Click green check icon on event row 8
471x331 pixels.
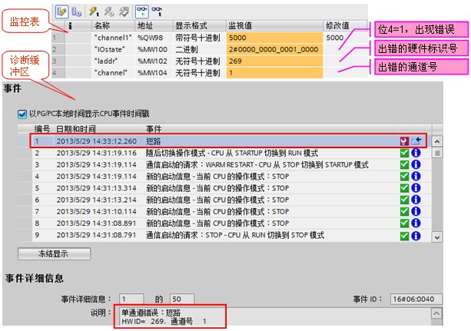click(404, 223)
